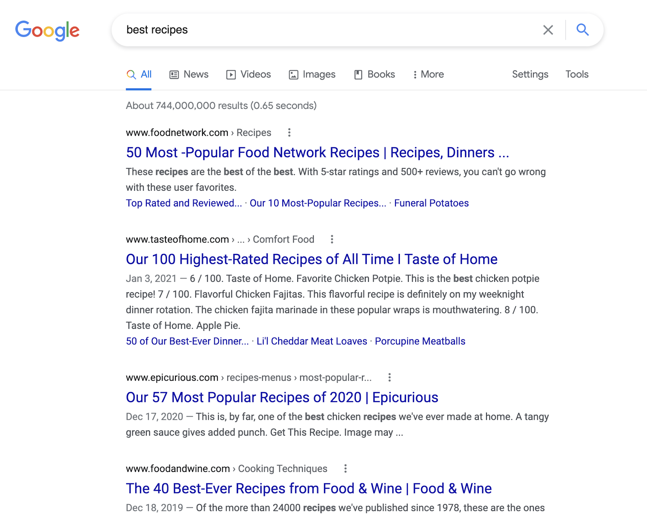647x519 pixels.
Task: Open the three-dot menu for the tasteofhome.com result
Action: tap(332, 239)
